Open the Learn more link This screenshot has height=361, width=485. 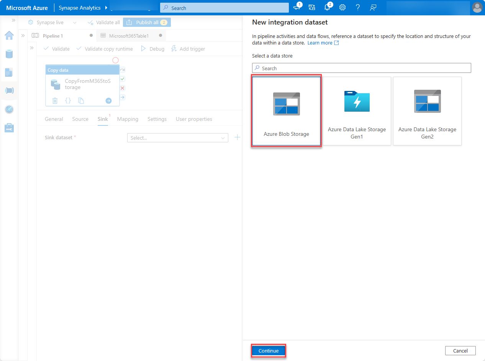click(x=321, y=43)
